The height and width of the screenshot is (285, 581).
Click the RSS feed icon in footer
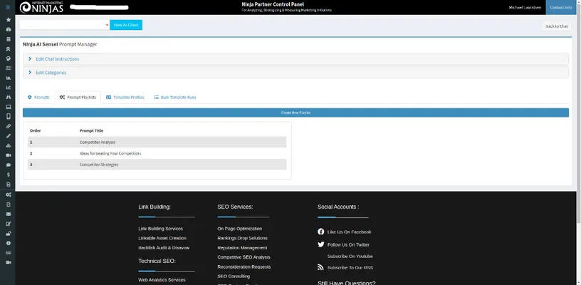pyautogui.click(x=321, y=267)
